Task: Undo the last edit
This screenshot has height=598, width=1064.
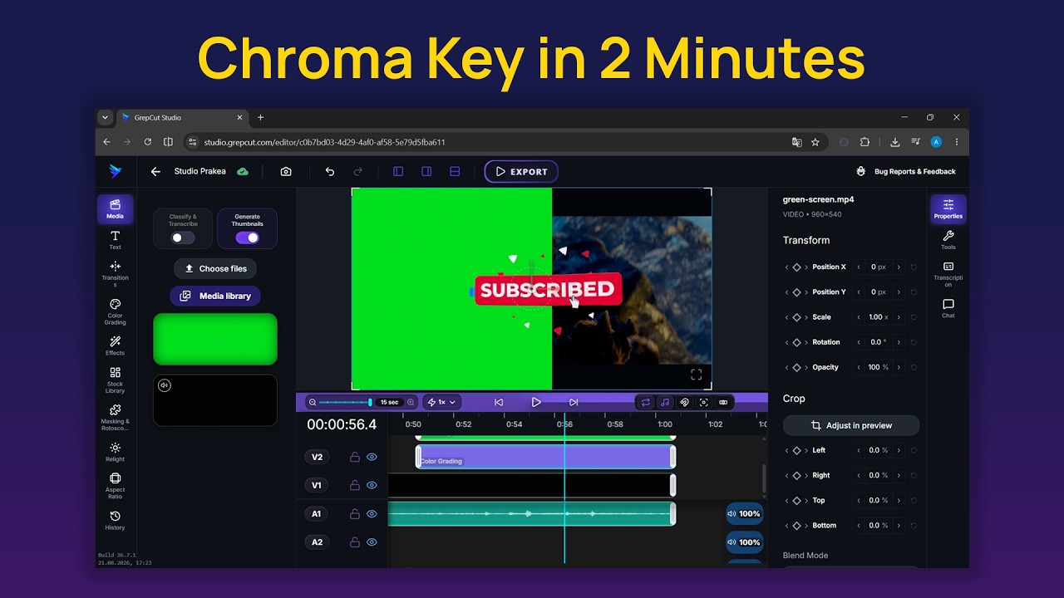Action: [330, 172]
